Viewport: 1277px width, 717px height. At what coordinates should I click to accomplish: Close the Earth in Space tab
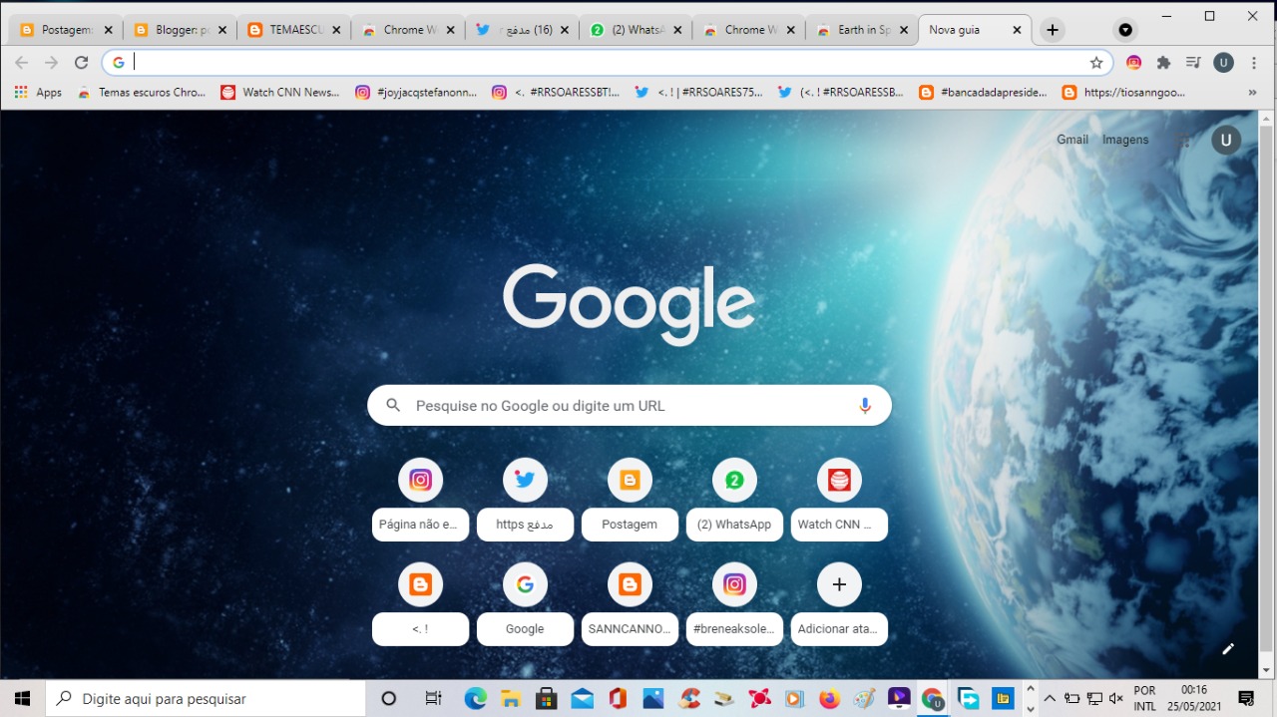click(x=905, y=30)
